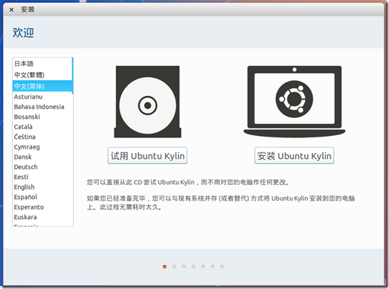Pick Català from the language list

point(42,127)
